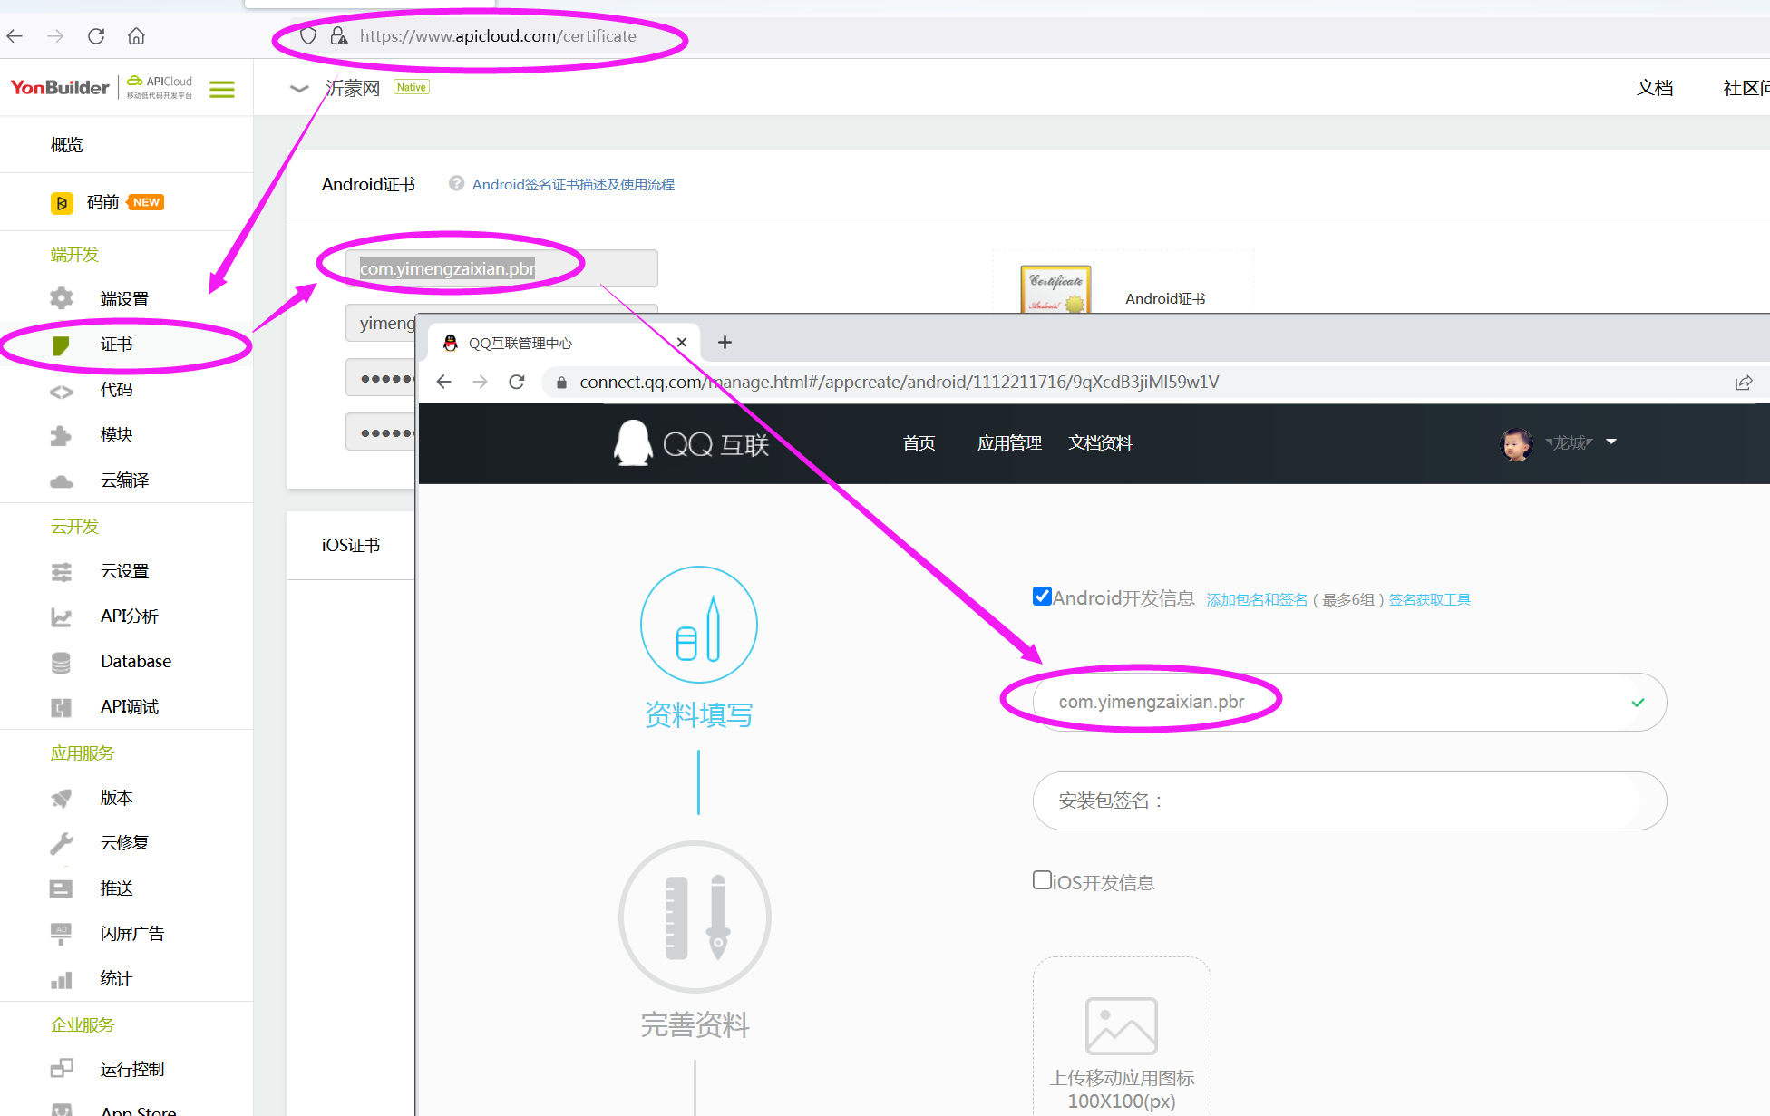This screenshot has width=1770, height=1116.
Task: Click the Android certificate image thumbnail
Action: (1055, 289)
